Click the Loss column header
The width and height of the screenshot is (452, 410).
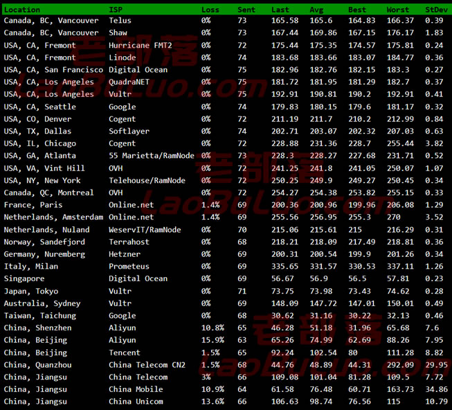point(210,10)
